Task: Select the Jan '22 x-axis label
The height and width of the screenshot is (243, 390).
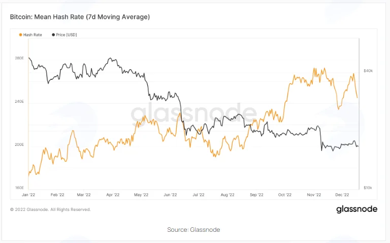Action: coord(28,195)
